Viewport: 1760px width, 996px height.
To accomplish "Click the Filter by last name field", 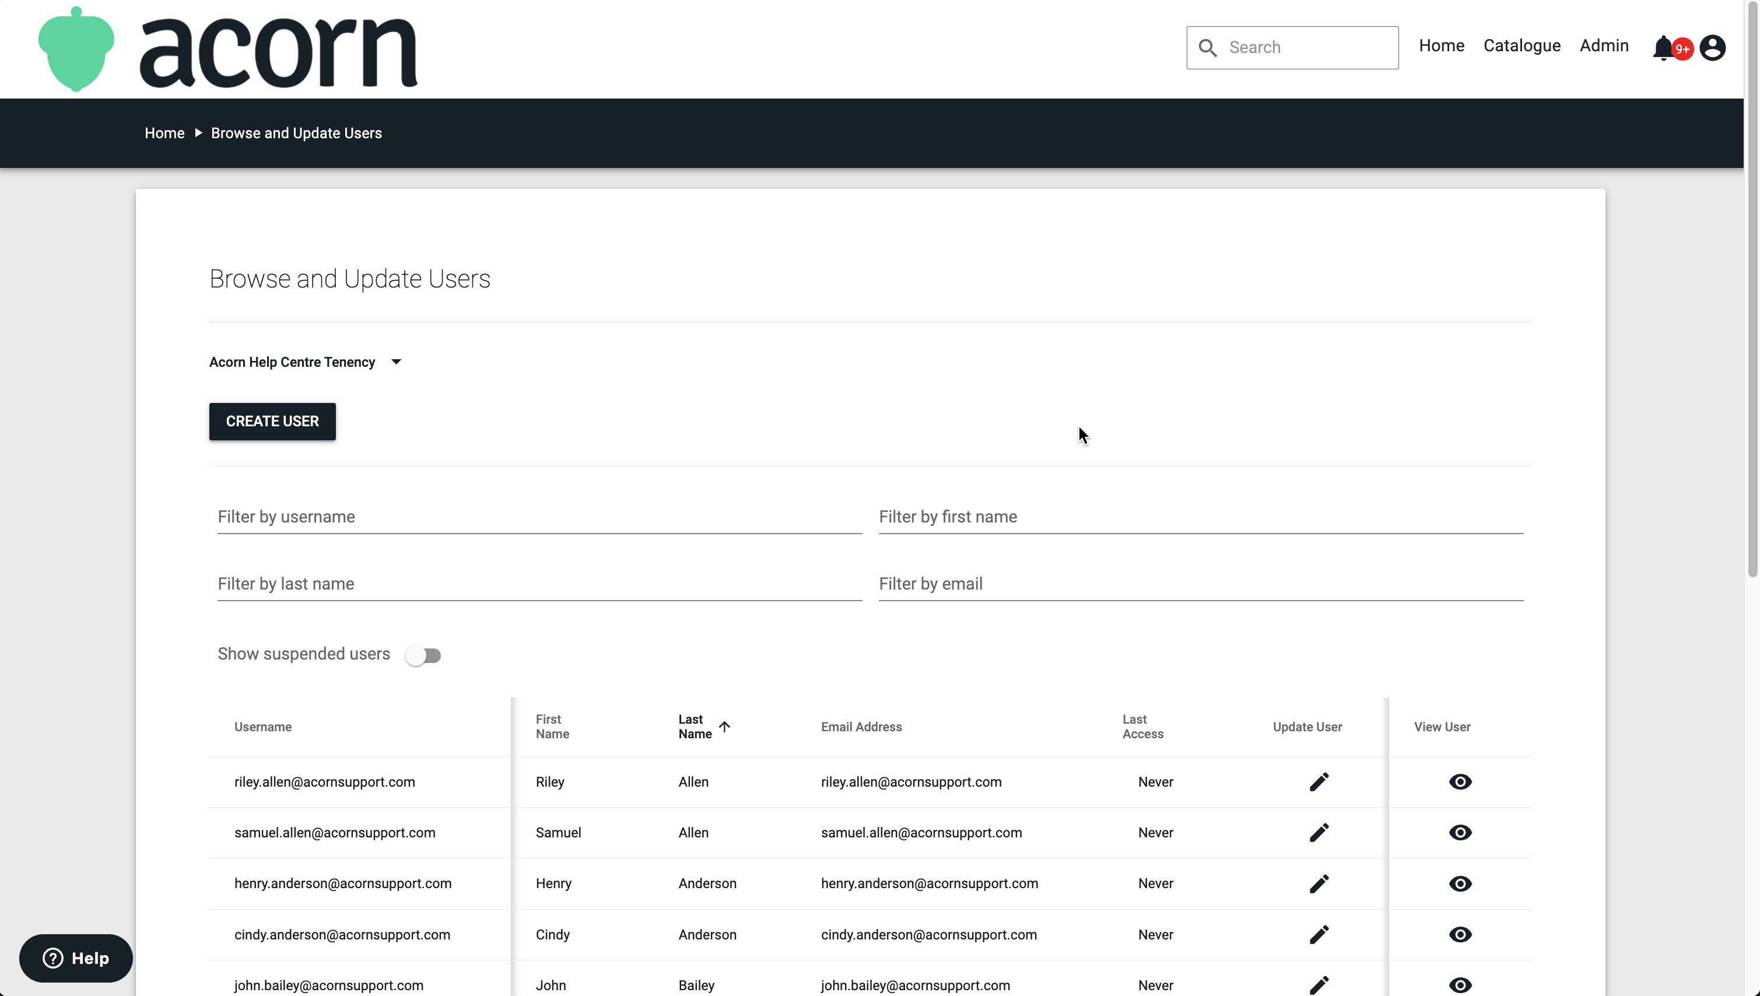I will tap(539, 584).
